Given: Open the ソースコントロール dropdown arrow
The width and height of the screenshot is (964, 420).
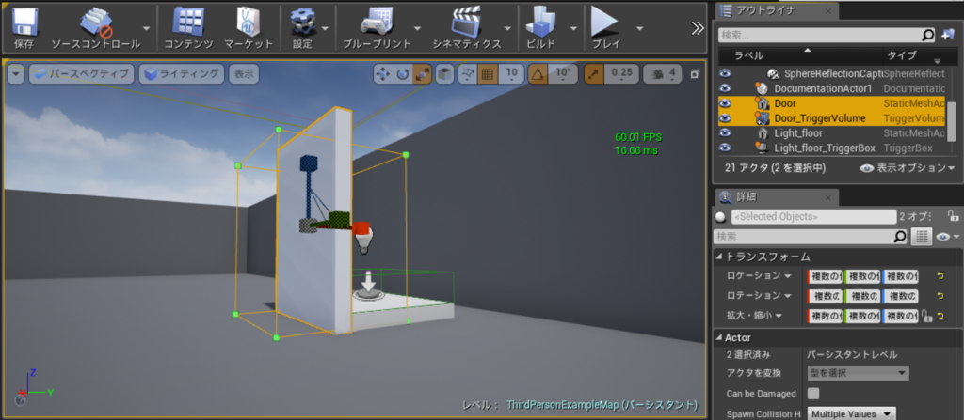Looking at the screenshot, I should (x=146, y=28).
